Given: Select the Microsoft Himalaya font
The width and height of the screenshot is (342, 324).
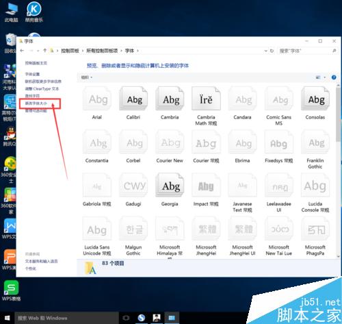Looking at the screenshot, I should coord(170,238).
